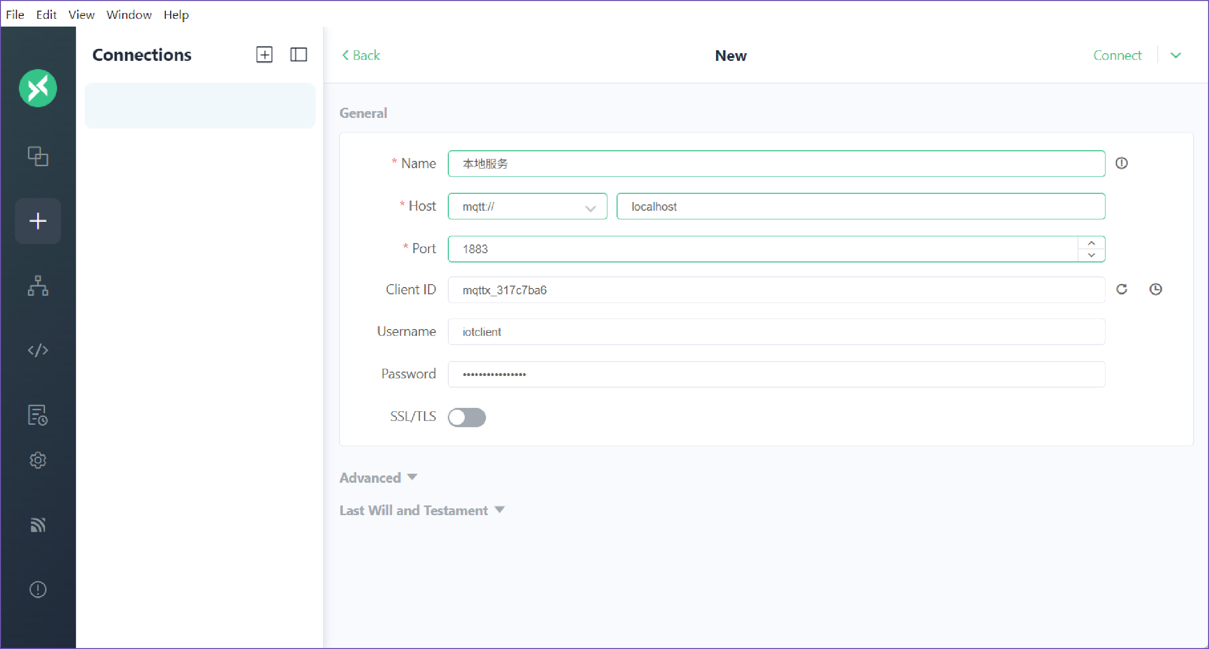Open the Connections page from the sidebar
This screenshot has height=649, width=1209.
pos(38,156)
